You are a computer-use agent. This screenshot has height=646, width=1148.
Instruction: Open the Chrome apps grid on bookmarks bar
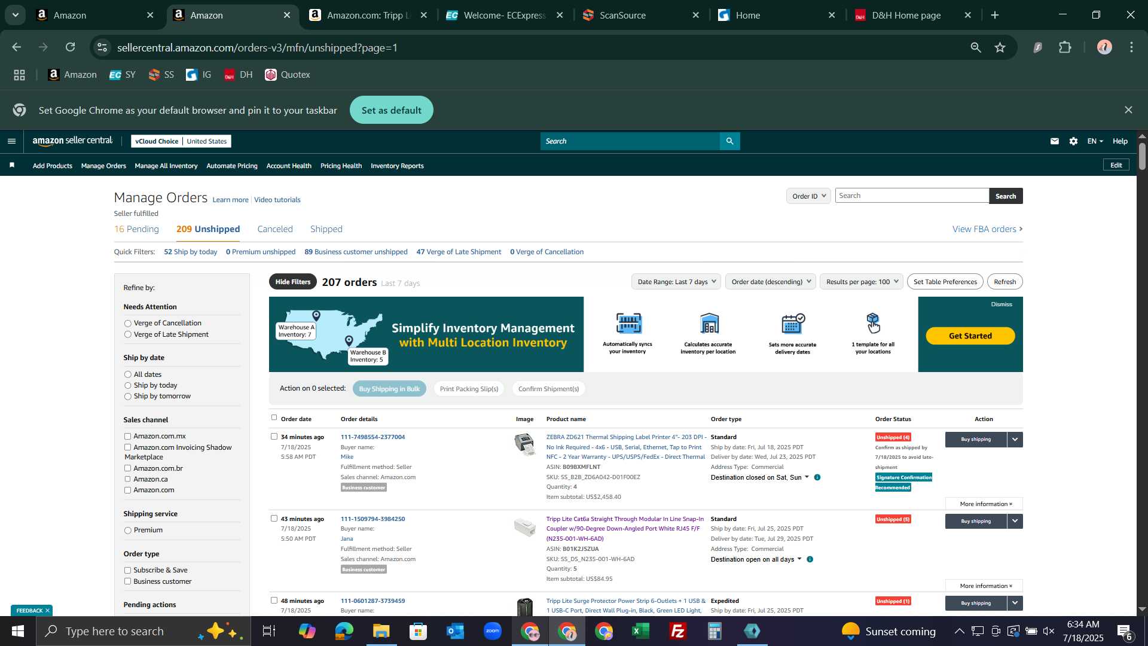(x=19, y=75)
